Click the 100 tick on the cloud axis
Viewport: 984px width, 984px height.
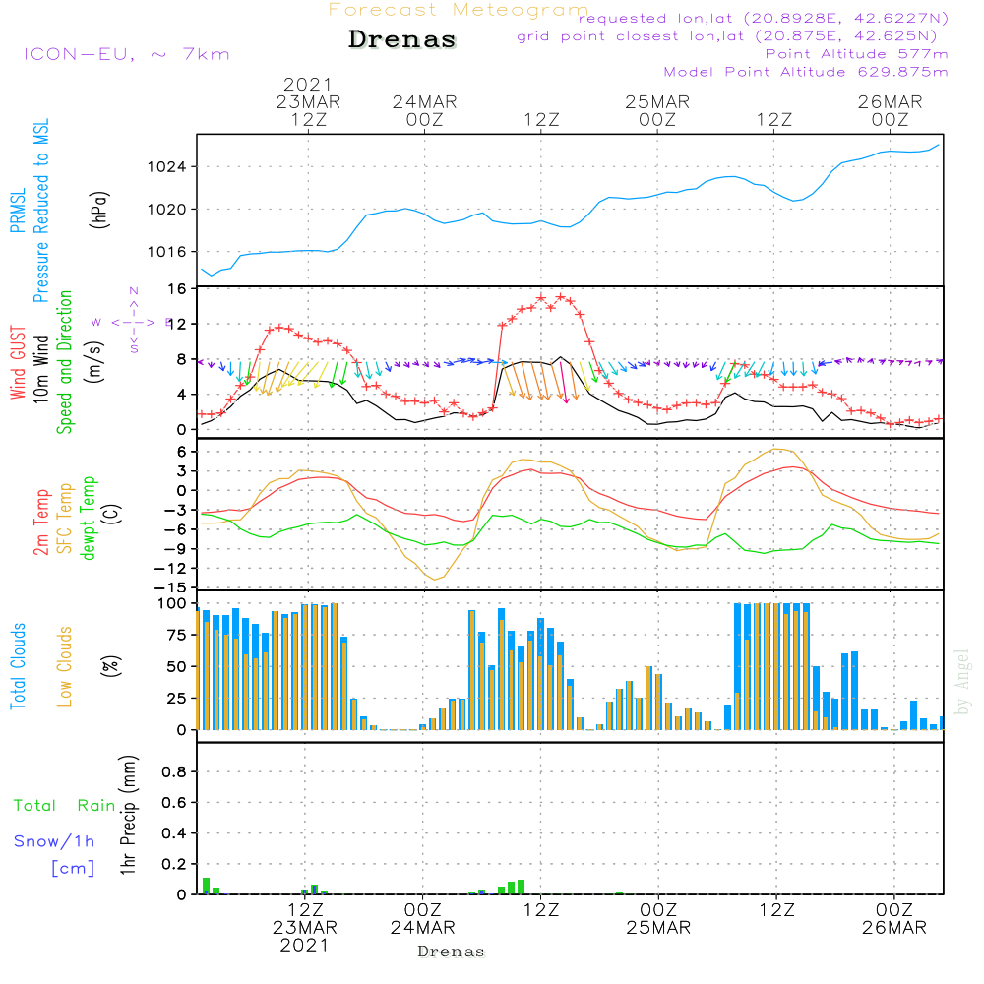coord(172,604)
